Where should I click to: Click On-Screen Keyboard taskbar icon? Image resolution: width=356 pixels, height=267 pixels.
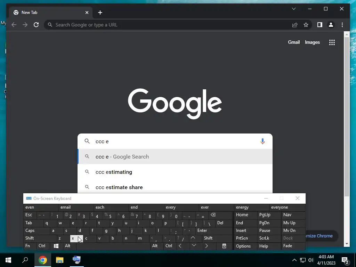pyautogui.click(x=76, y=260)
